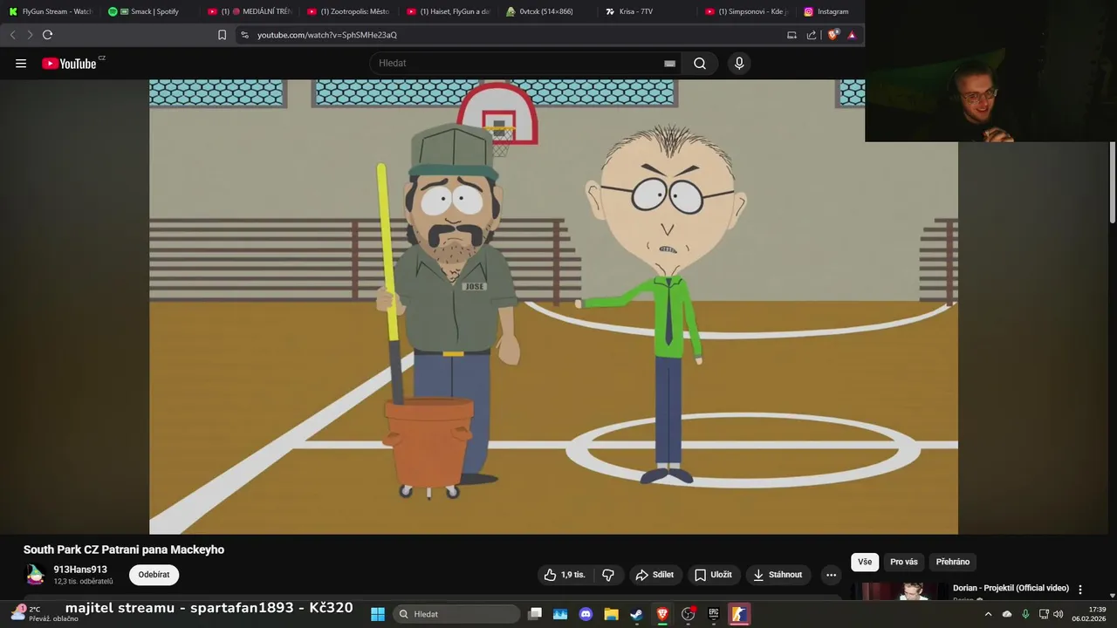Open the Windows Start menu
Screen dimensions: 1117x628
(x=378, y=614)
